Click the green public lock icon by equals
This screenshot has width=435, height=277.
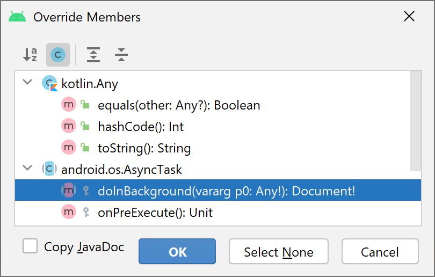point(85,105)
